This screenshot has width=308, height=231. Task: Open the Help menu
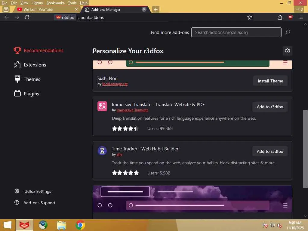click(x=84, y=3)
